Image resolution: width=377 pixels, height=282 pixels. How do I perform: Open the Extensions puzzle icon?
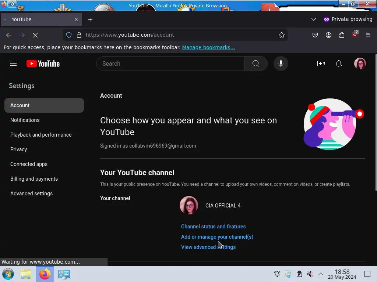coord(342,35)
